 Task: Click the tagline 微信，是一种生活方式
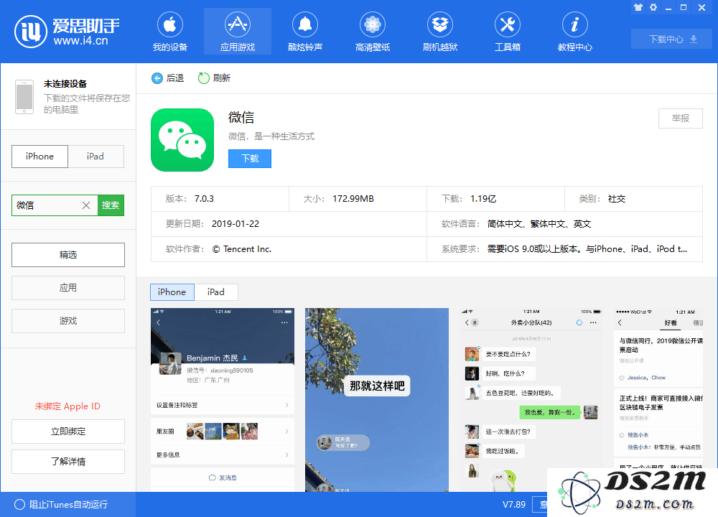coord(271,136)
